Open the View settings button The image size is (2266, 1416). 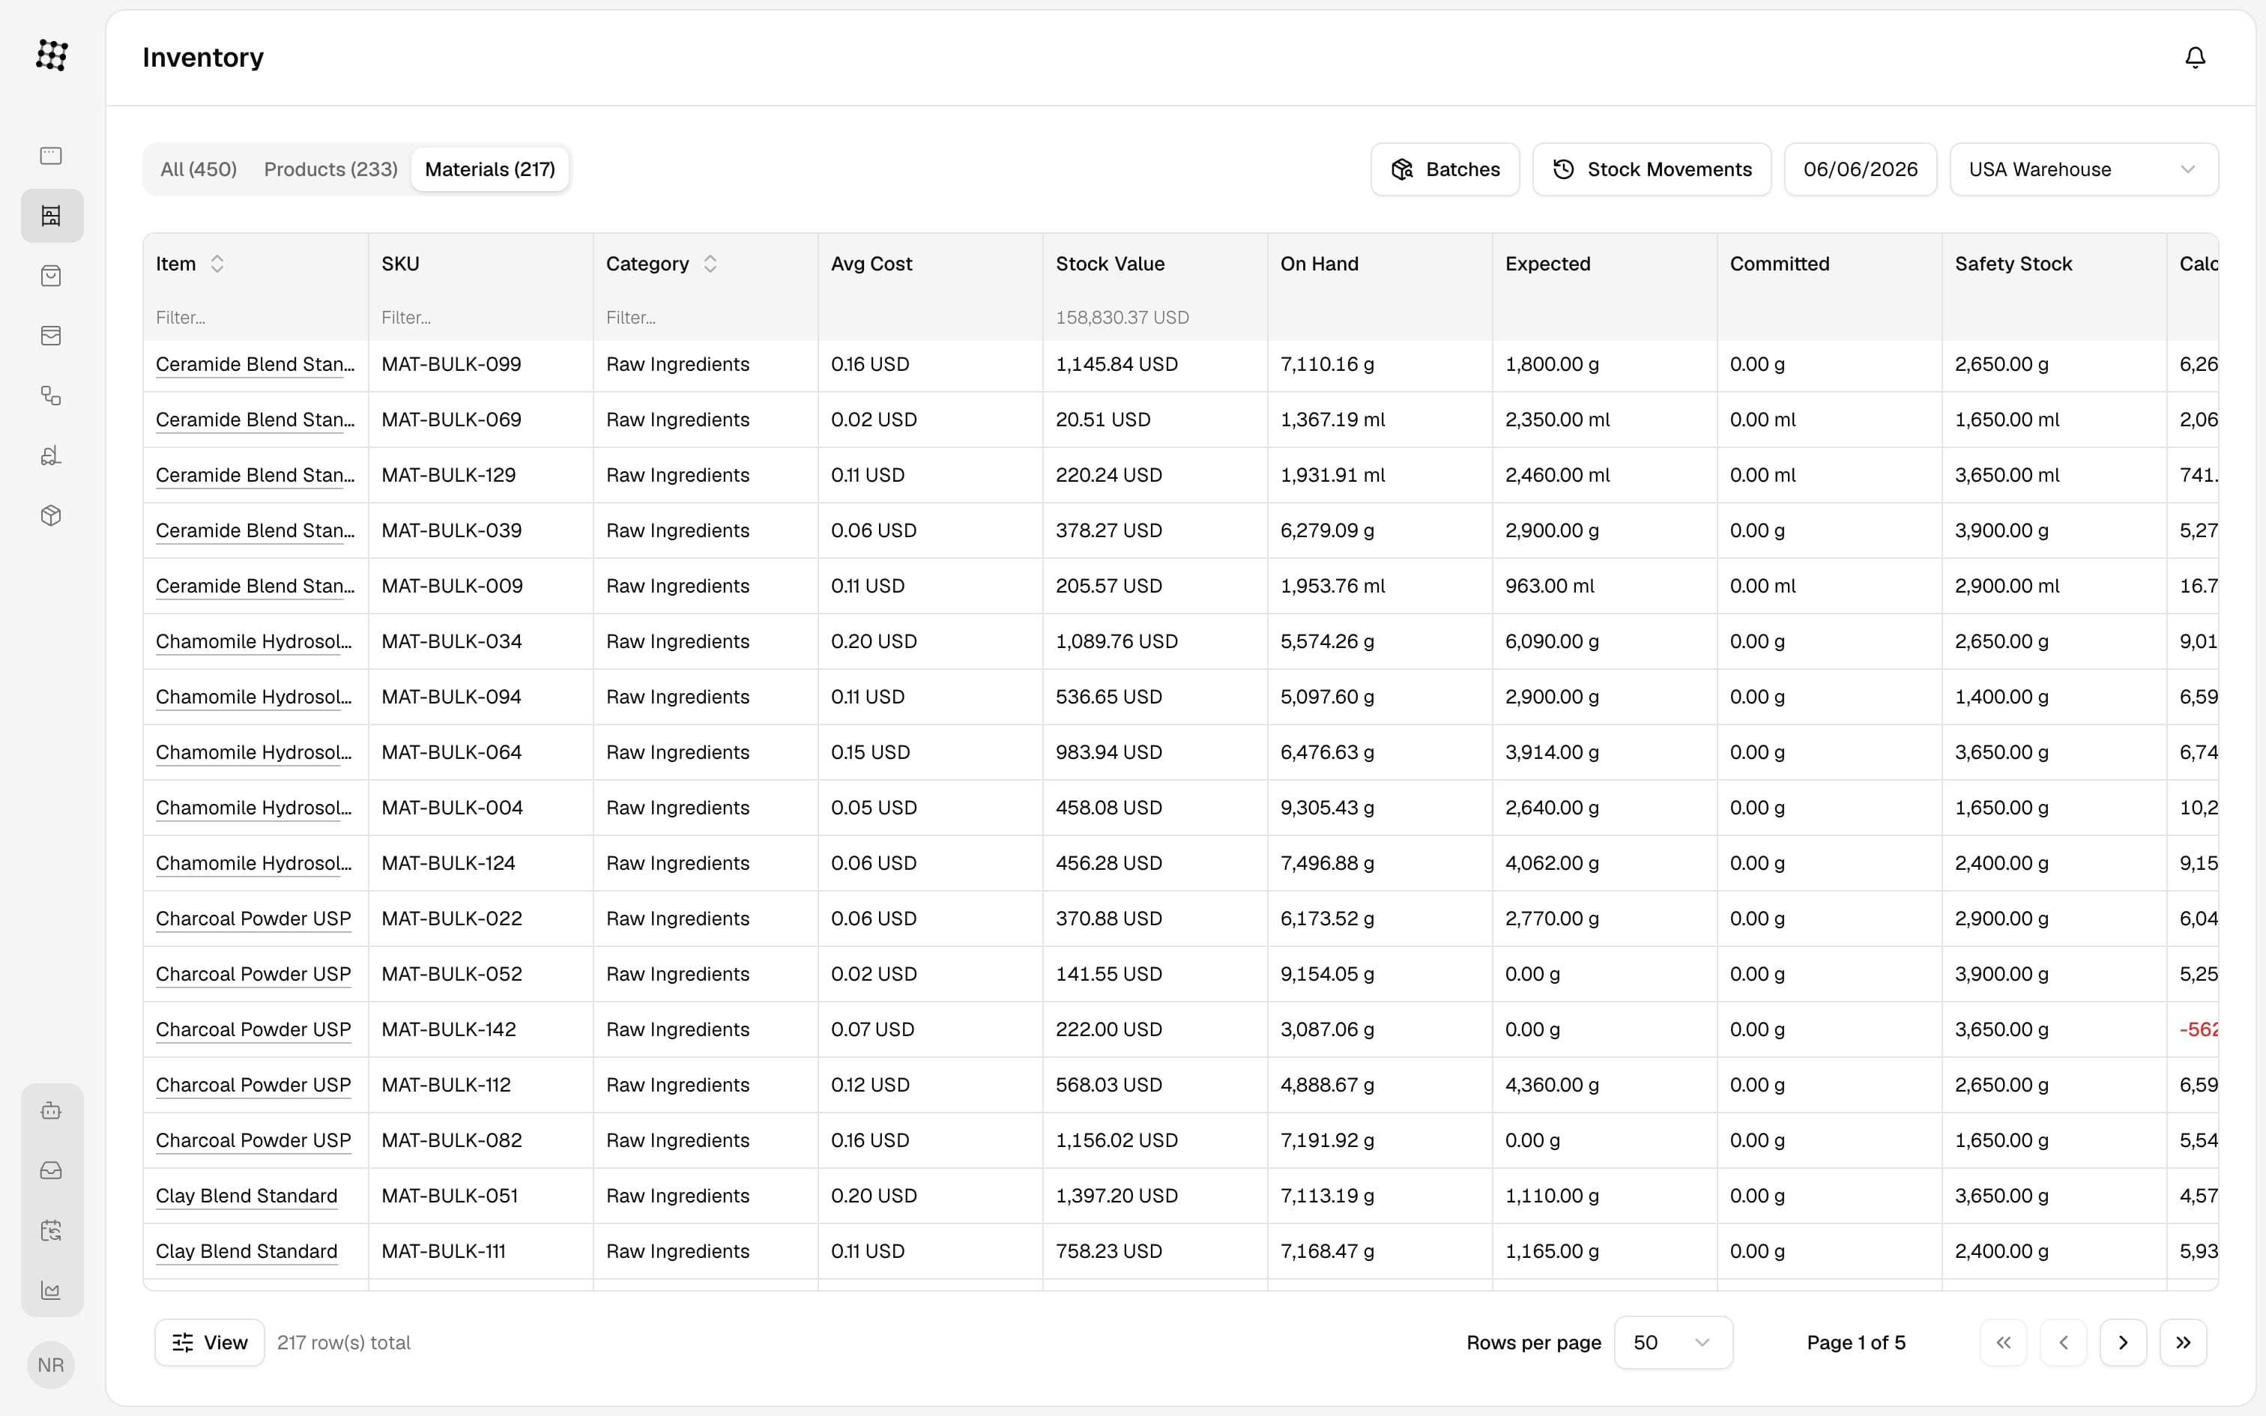(210, 1342)
